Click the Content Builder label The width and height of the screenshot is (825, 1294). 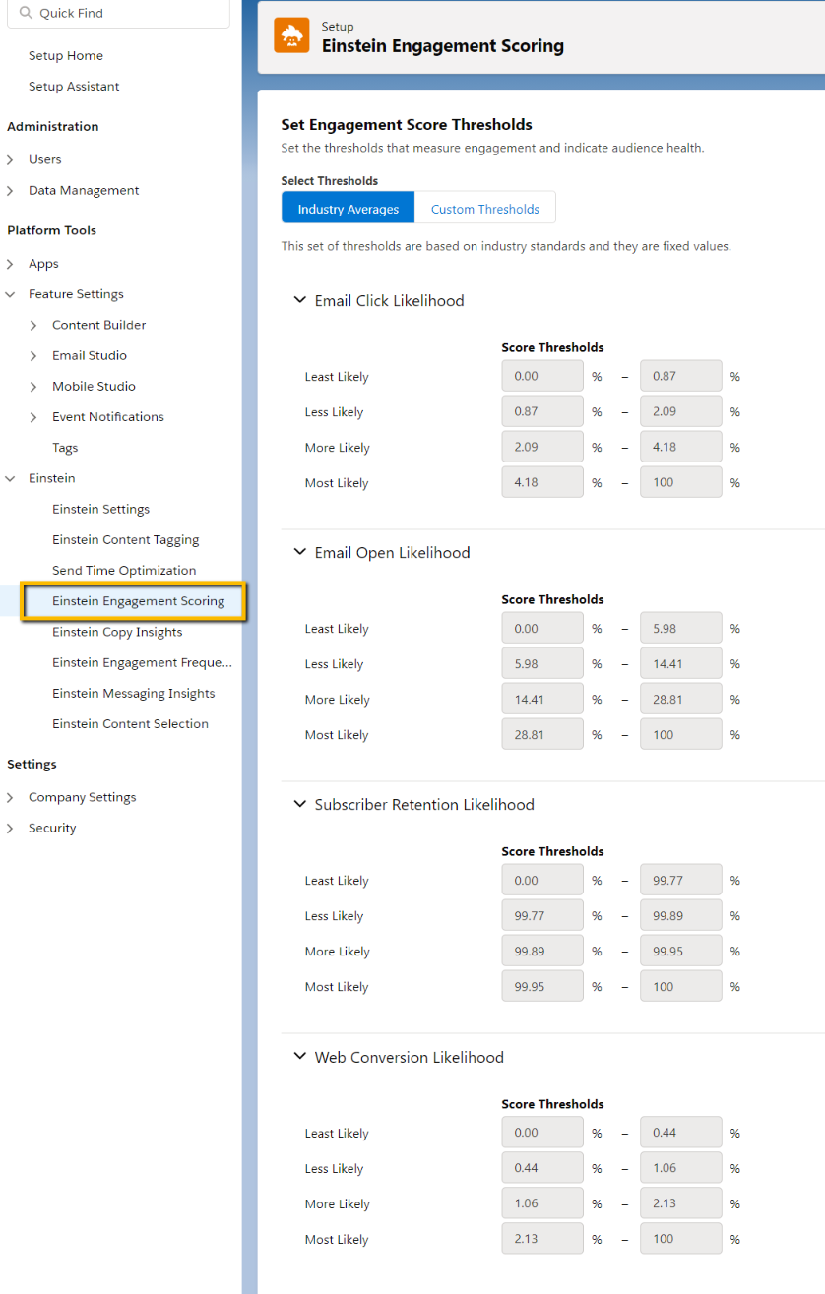[99, 325]
